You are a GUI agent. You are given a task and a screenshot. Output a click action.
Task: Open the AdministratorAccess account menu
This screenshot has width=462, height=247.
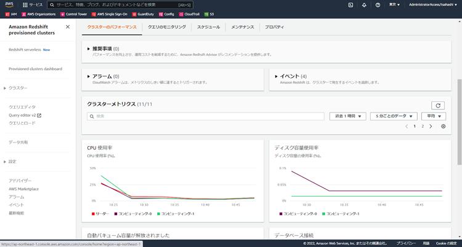[x=432, y=5]
